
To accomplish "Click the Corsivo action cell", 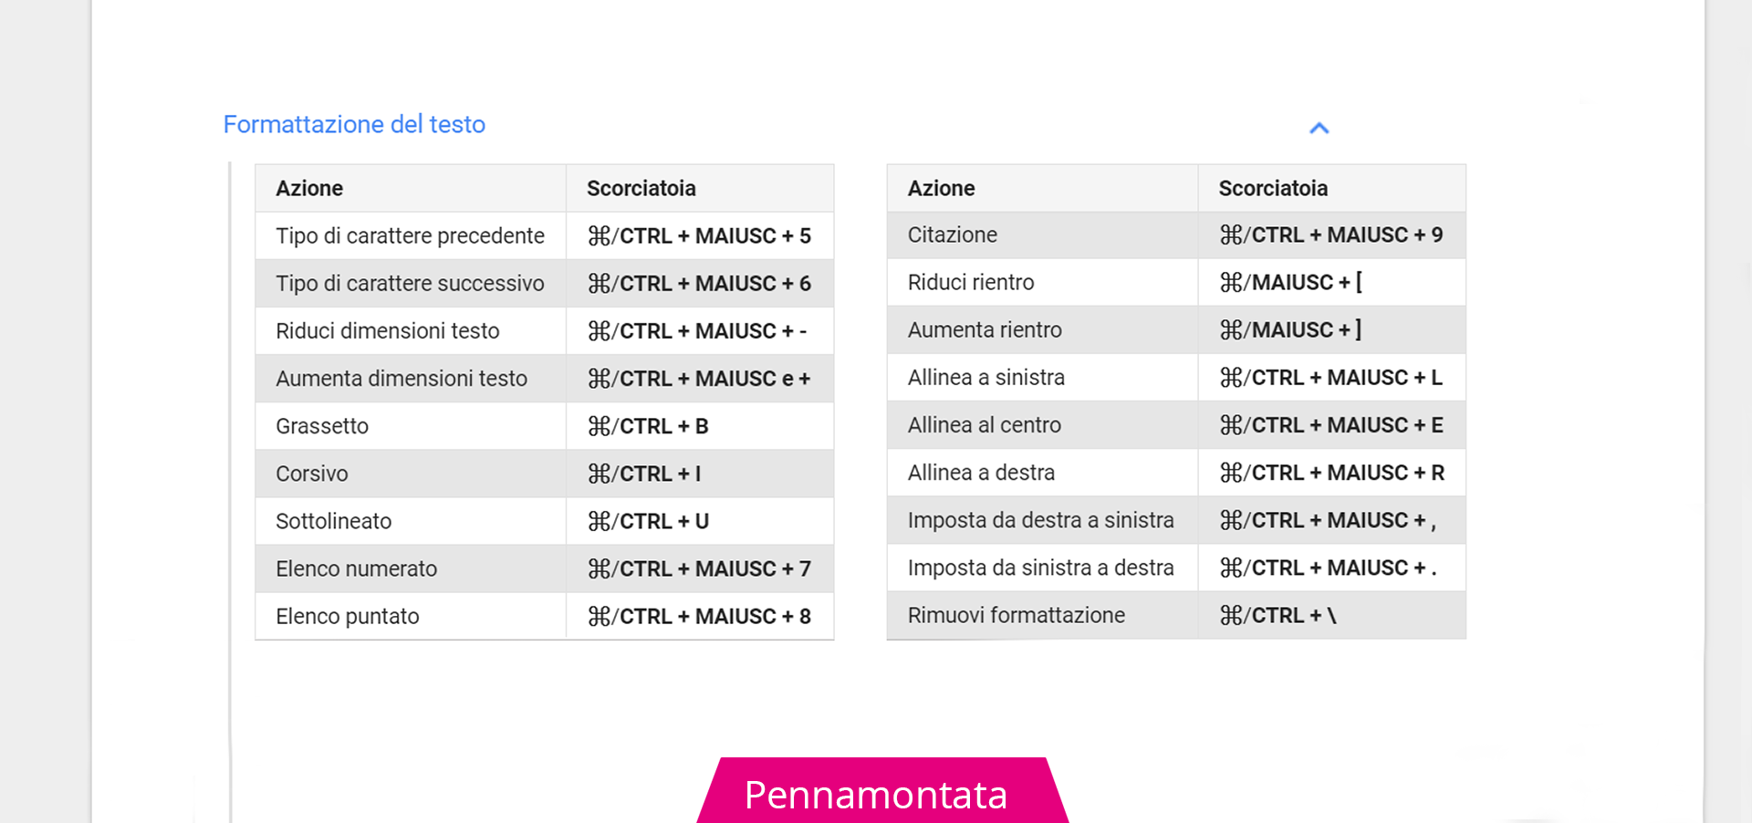I will pos(312,474).
